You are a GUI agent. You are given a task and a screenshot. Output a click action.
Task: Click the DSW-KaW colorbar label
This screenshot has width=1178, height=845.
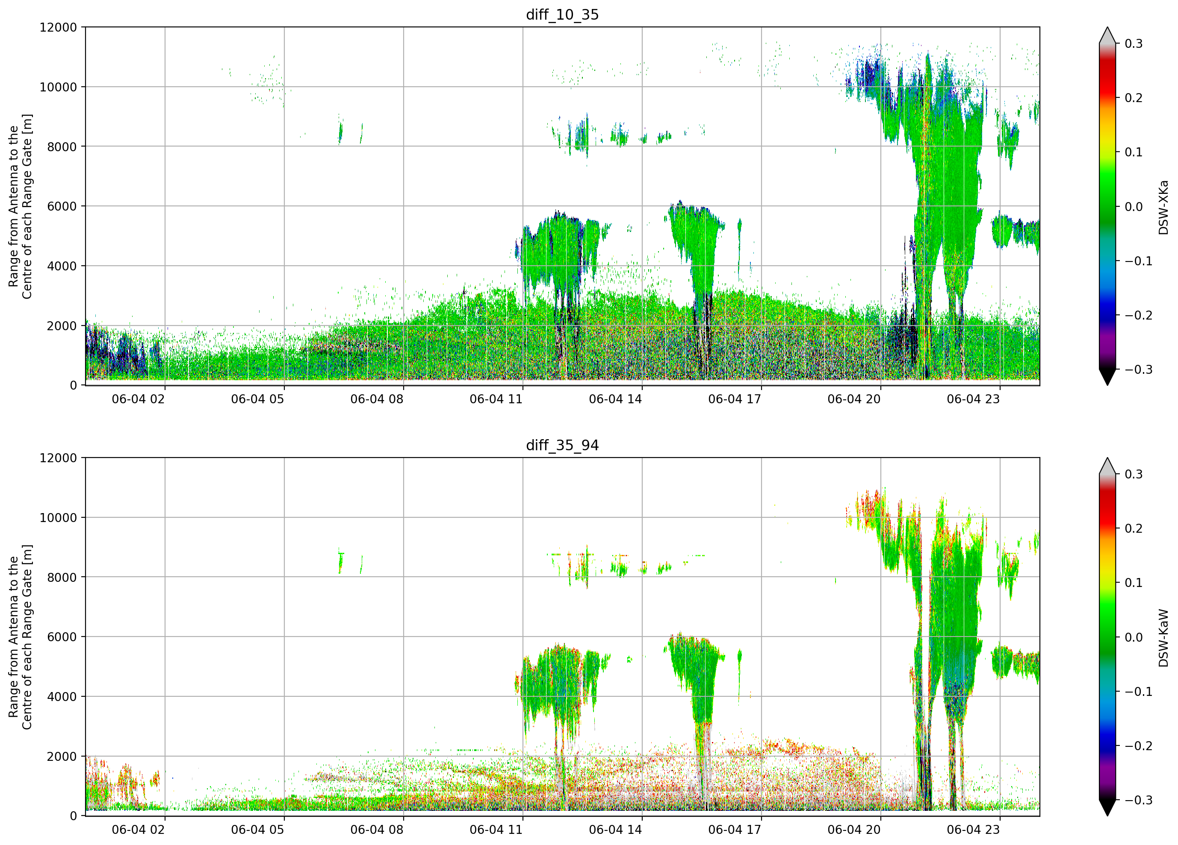coord(1163,638)
